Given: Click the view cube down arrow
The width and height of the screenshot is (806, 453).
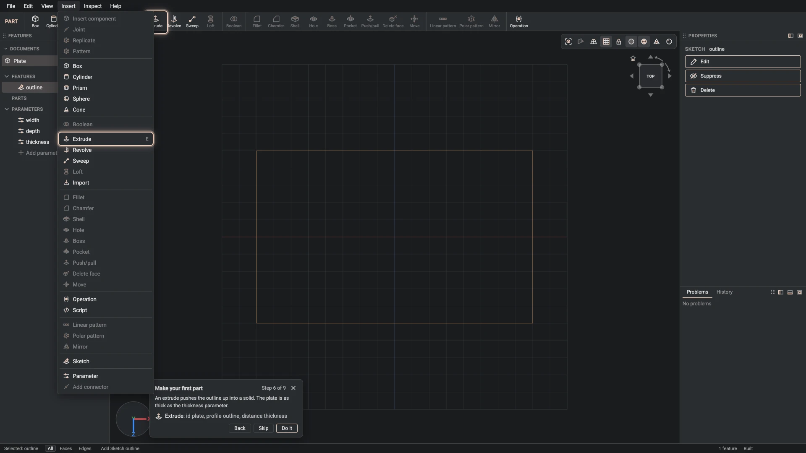Looking at the screenshot, I should point(651,95).
